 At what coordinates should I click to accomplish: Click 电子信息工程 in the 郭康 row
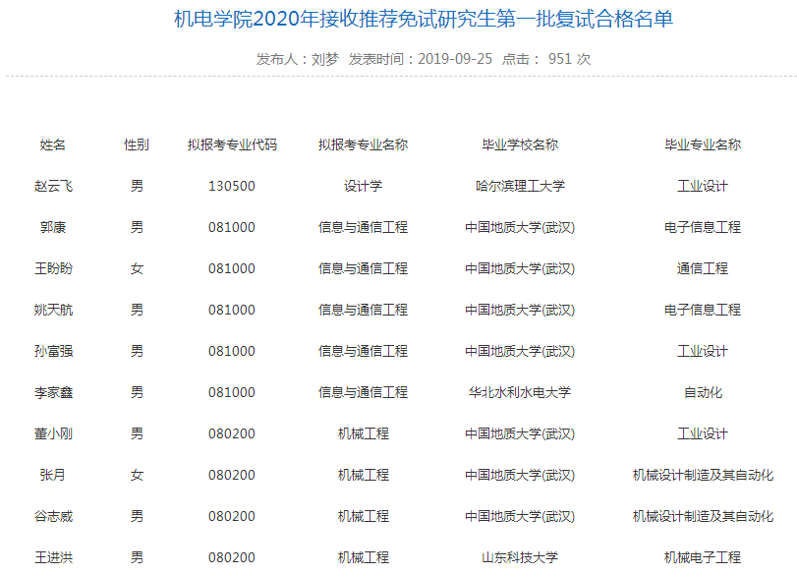[x=703, y=227]
